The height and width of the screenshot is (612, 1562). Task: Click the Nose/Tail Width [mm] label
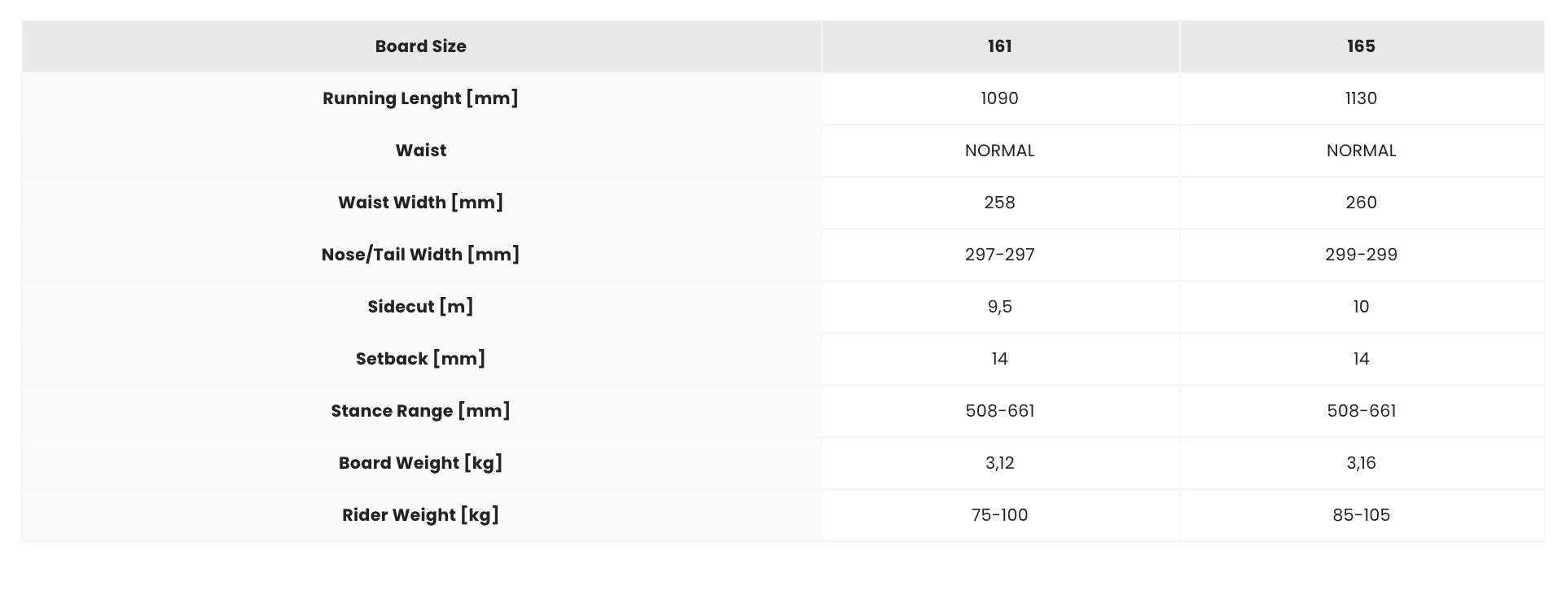(x=420, y=255)
